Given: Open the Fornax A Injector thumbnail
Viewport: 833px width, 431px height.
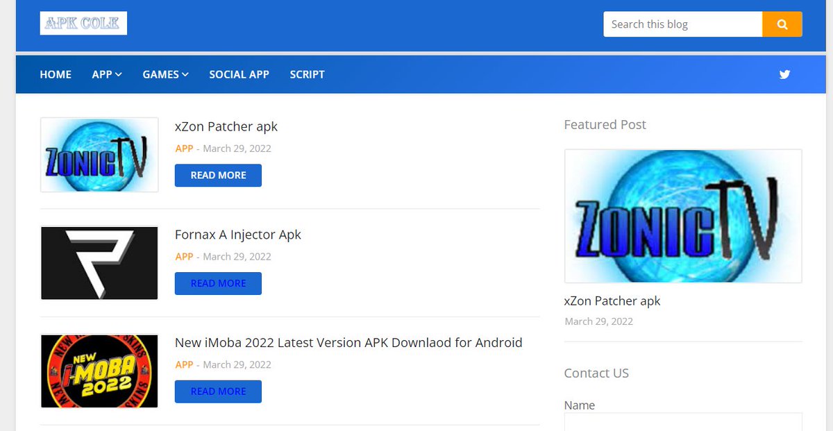Looking at the screenshot, I should tap(99, 263).
